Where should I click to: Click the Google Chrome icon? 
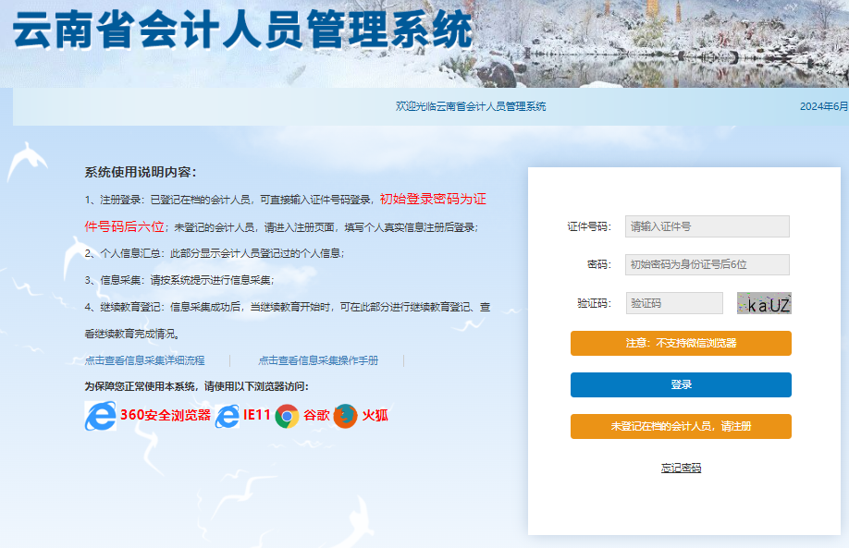click(287, 416)
